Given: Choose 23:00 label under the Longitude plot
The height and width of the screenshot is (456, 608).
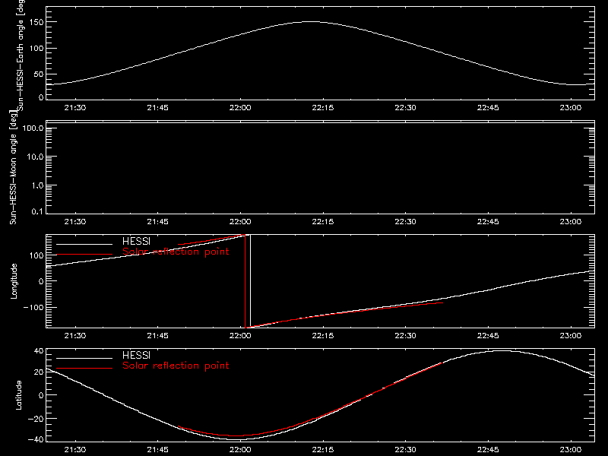Looking at the screenshot, I should [571, 336].
